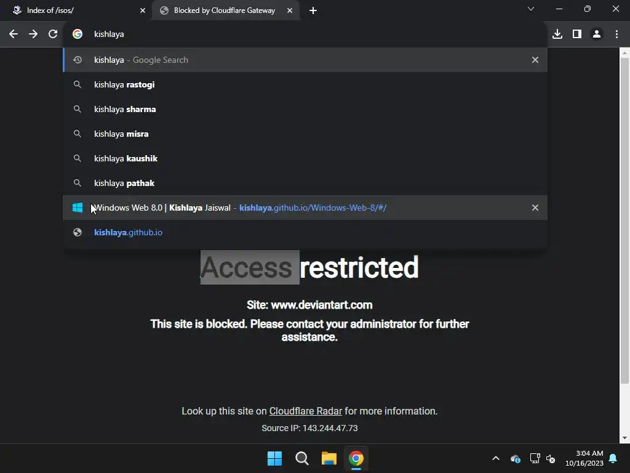Click the search icon beside kishlaya pathak
This screenshot has height=473, width=630.
pos(78,183)
